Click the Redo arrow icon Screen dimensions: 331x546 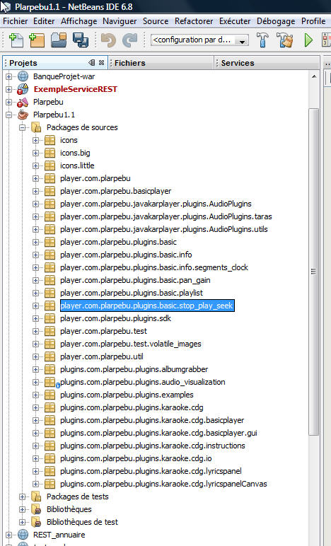[x=130, y=40]
